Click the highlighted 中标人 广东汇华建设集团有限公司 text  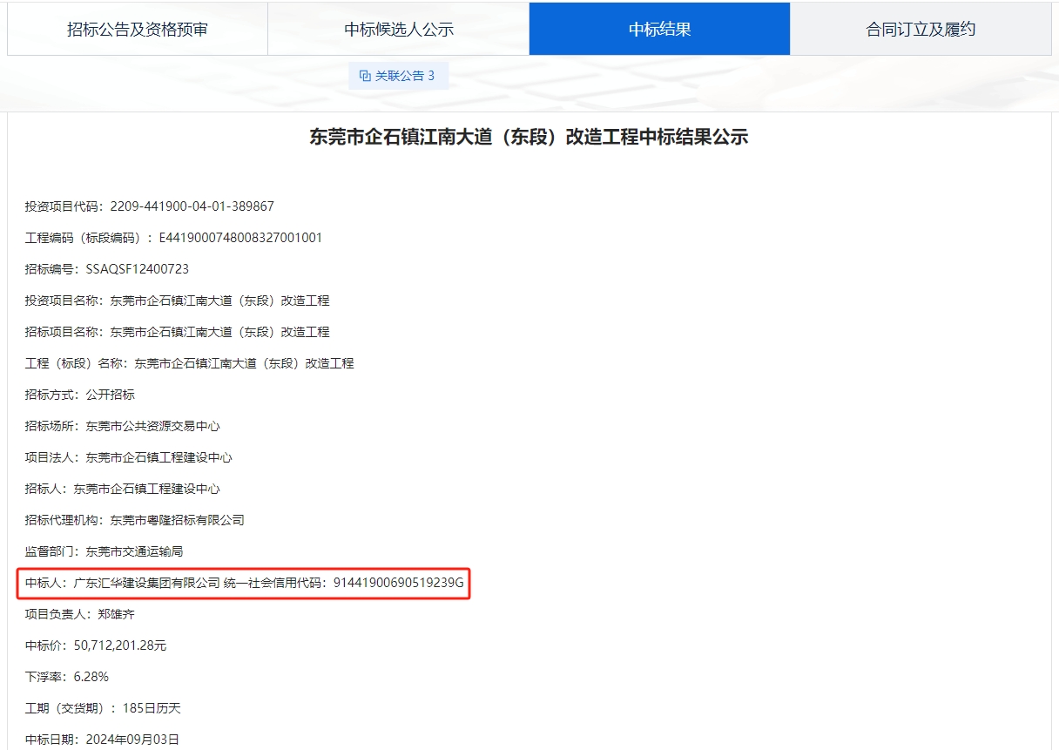coord(146,583)
